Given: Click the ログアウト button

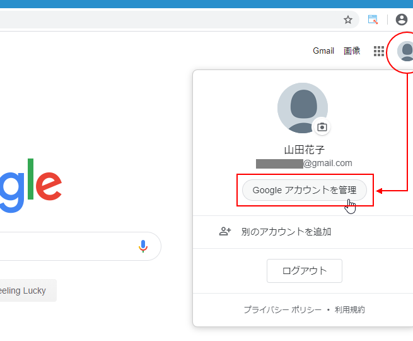Looking at the screenshot, I should point(304,271).
